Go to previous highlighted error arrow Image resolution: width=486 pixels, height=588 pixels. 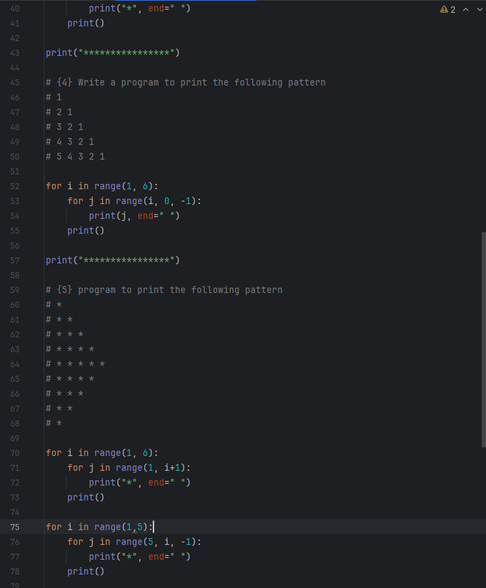tap(466, 9)
